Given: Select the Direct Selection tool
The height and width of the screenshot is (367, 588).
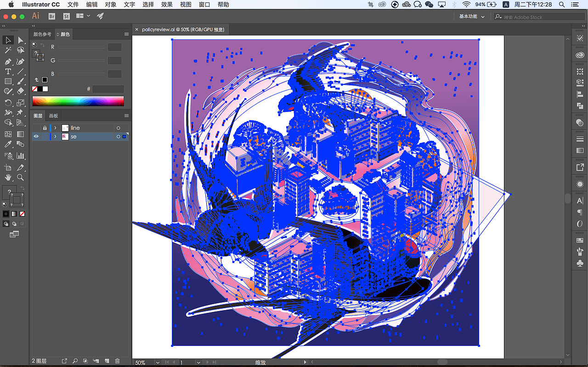Looking at the screenshot, I should click(21, 40).
